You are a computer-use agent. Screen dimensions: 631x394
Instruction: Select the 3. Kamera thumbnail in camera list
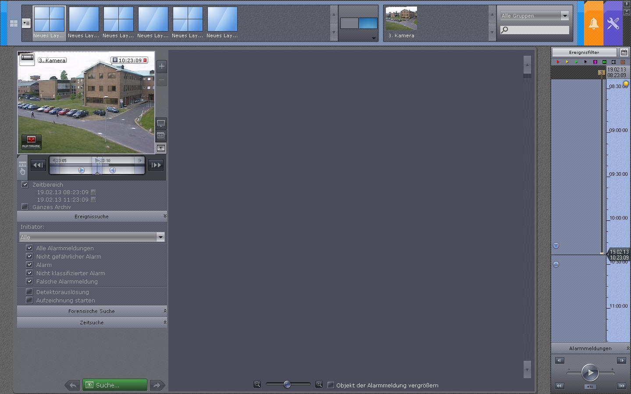401,23
